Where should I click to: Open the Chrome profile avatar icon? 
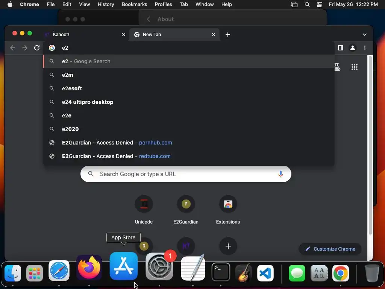pyautogui.click(x=353, y=48)
